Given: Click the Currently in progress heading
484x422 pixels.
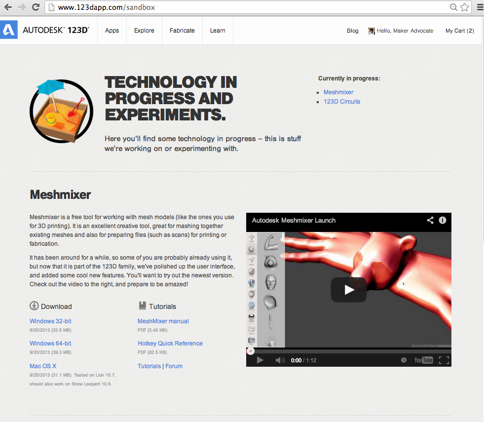Looking at the screenshot, I should click(349, 78).
